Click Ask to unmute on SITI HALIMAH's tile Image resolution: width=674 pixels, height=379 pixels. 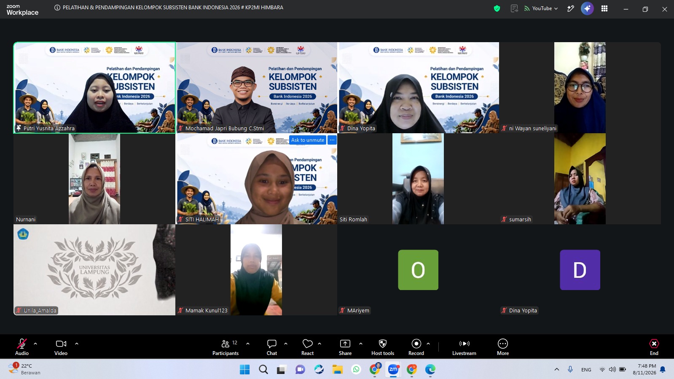(x=308, y=140)
